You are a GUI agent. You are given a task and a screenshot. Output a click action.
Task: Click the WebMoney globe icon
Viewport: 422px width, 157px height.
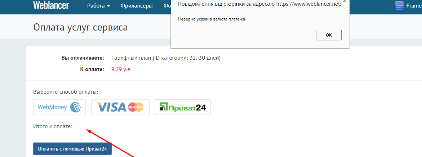[x=76, y=107]
